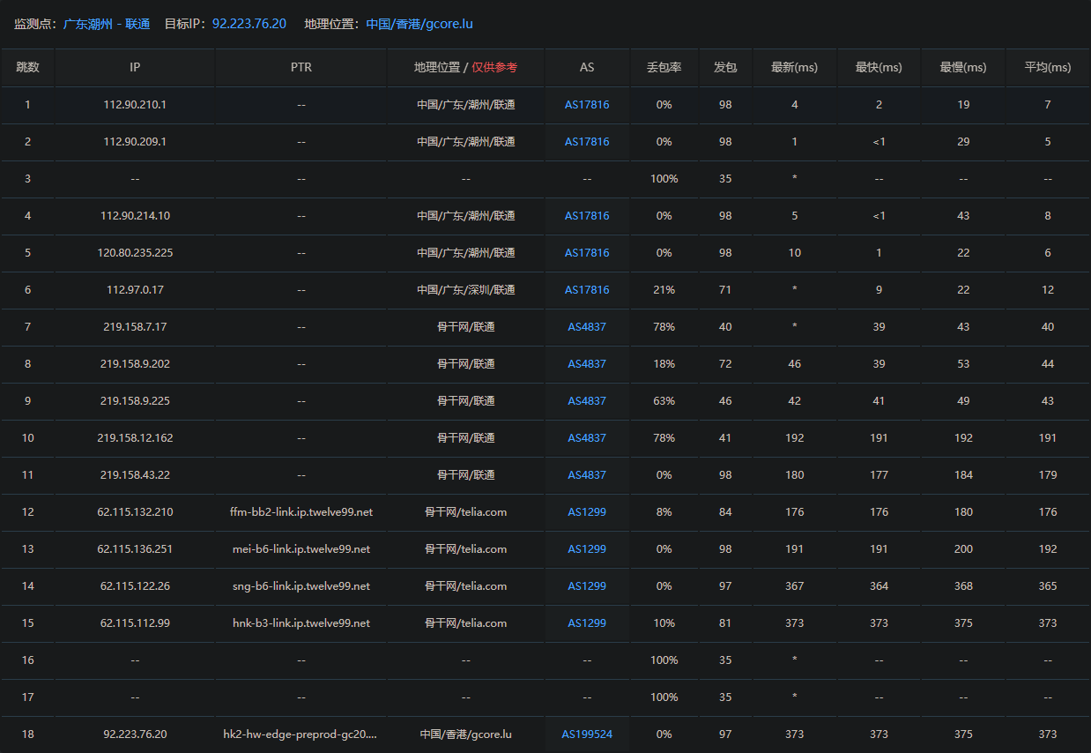The image size is (1091, 753).
Task: Open AS17816 link in the 112.97.0.17 row
Action: [587, 290]
